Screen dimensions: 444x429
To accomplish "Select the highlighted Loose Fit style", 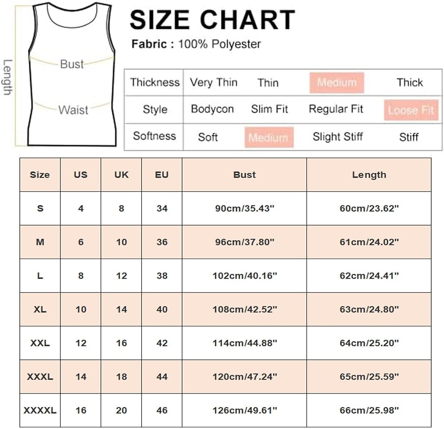I will pyautogui.click(x=411, y=110).
